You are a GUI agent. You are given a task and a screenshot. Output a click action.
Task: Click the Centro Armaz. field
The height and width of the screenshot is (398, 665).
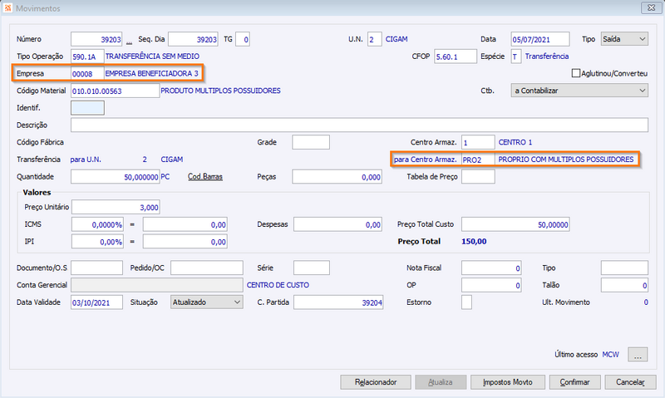point(478,142)
